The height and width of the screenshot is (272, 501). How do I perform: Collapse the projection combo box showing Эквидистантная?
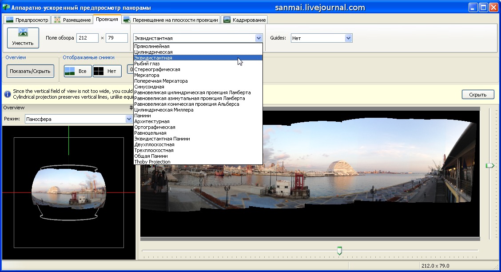pyautogui.click(x=258, y=38)
